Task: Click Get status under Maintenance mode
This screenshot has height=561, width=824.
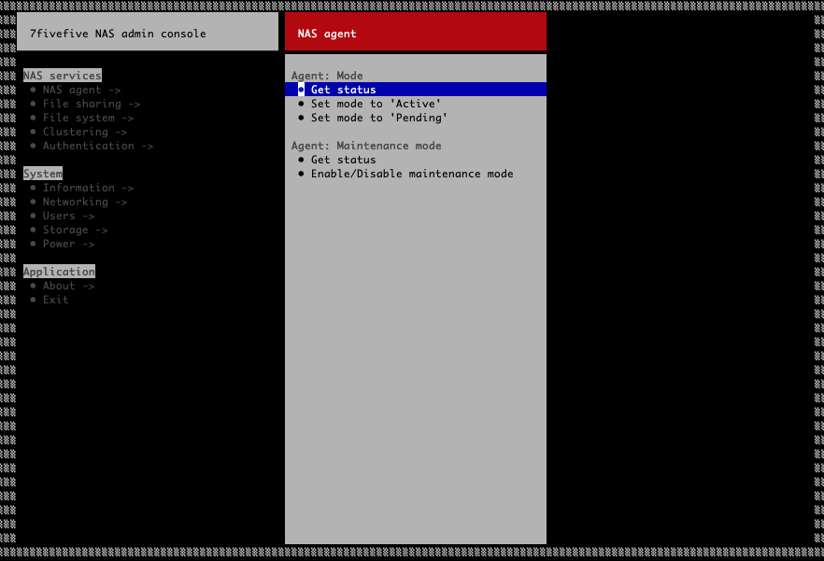Action: tap(343, 160)
